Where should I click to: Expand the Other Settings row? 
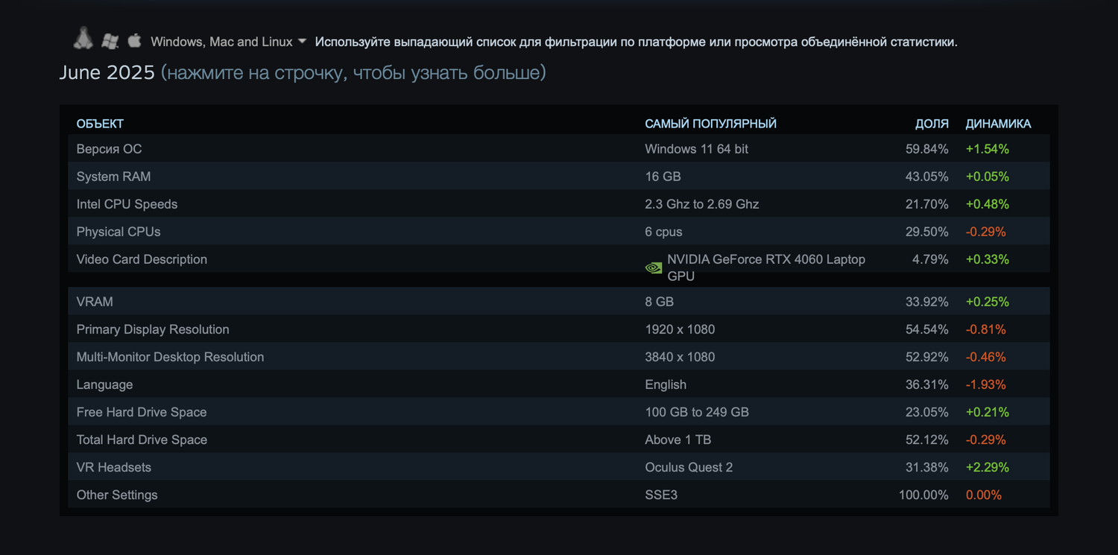pos(117,495)
